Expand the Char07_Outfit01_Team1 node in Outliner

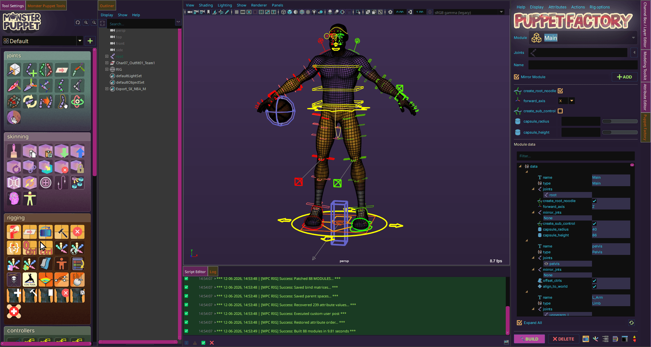pyautogui.click(x=107, y=63)
